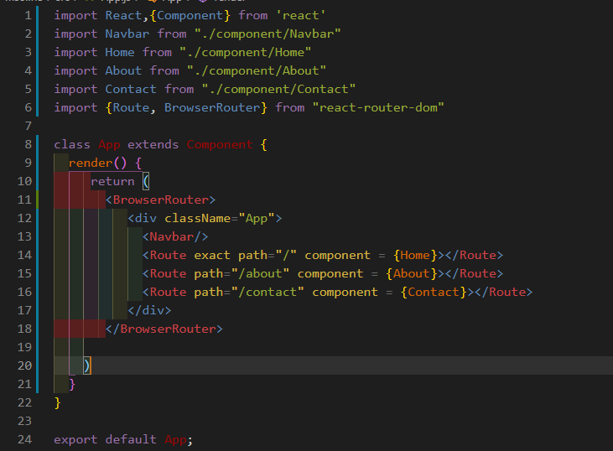Viewport: 613px width, 451px height.
Task: Click {About} in the Route component prop
Action: (411, 273)
